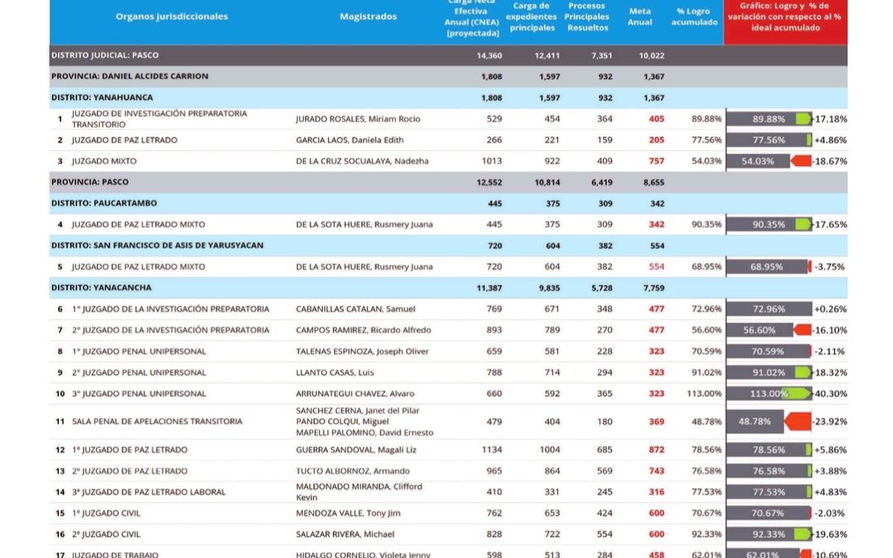Select "SALA PENAL DE APELACIONES TRANSITORIA"
The image size is (893, 558).
(x=157, y=422)
